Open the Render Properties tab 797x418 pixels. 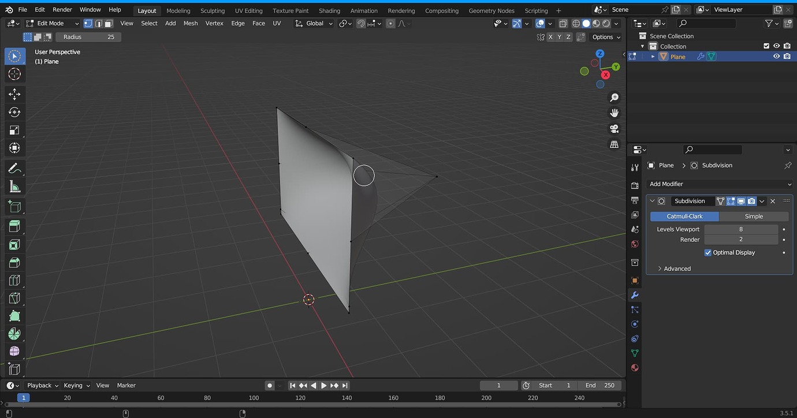[635, 185]
